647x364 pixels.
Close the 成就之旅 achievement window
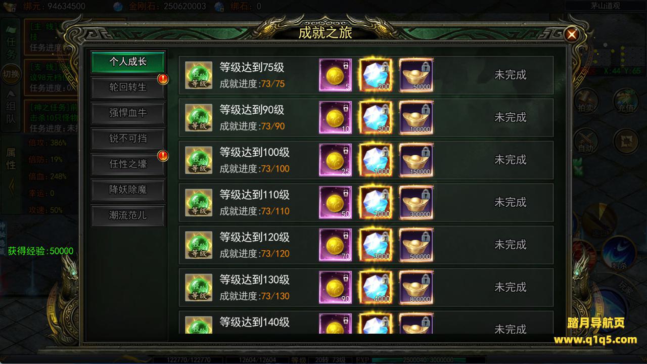coord(572,34)
